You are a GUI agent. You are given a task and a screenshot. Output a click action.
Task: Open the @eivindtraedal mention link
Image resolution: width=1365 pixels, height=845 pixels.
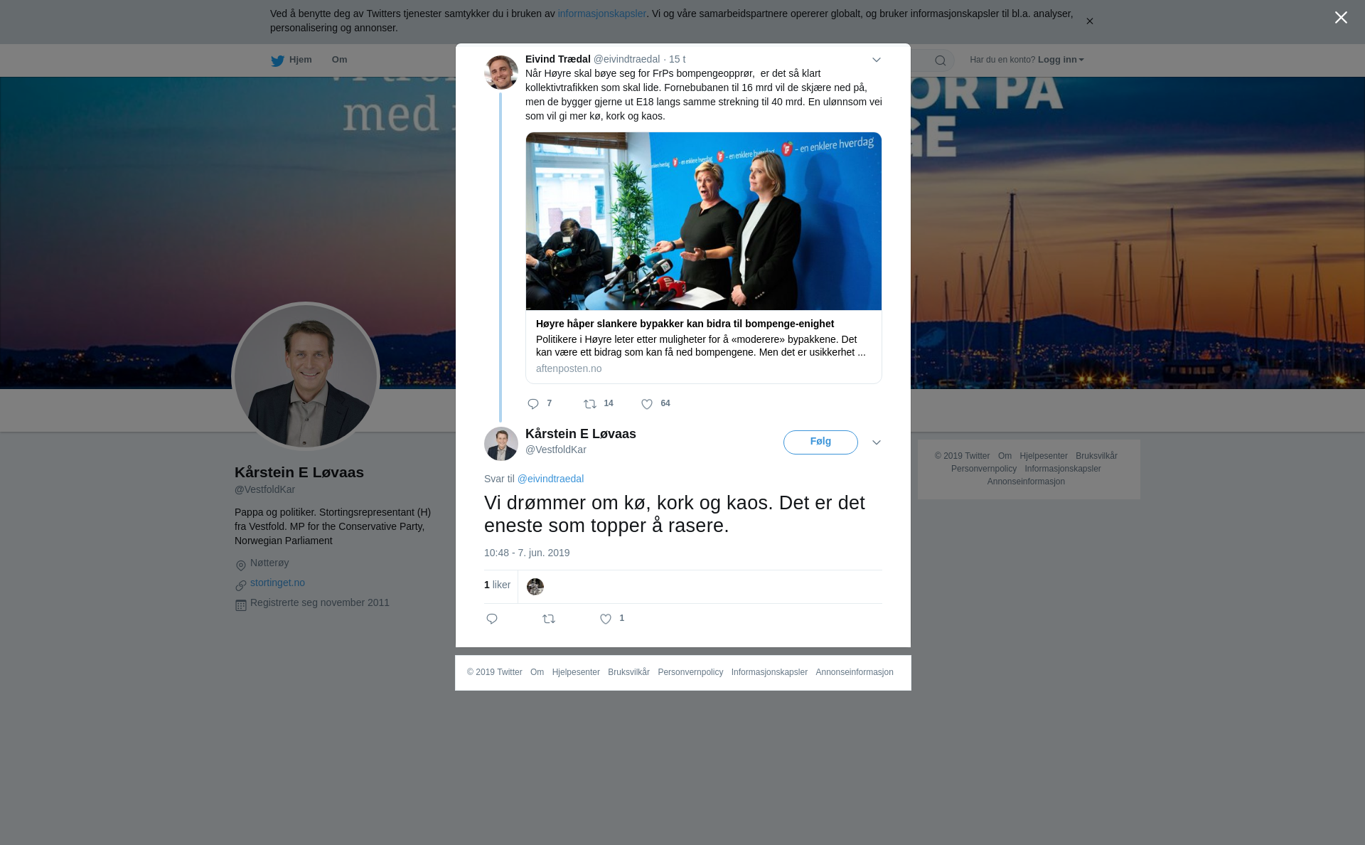point(550,479)
